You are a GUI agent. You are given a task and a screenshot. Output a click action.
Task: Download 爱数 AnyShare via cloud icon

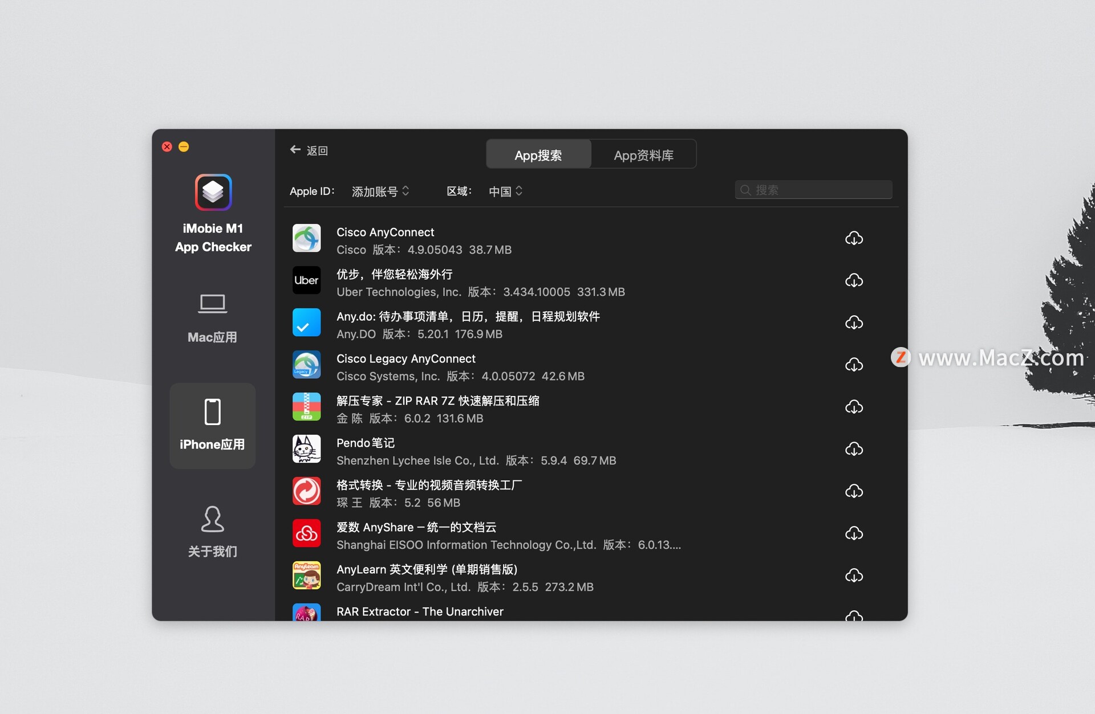[x=854, y=533]
